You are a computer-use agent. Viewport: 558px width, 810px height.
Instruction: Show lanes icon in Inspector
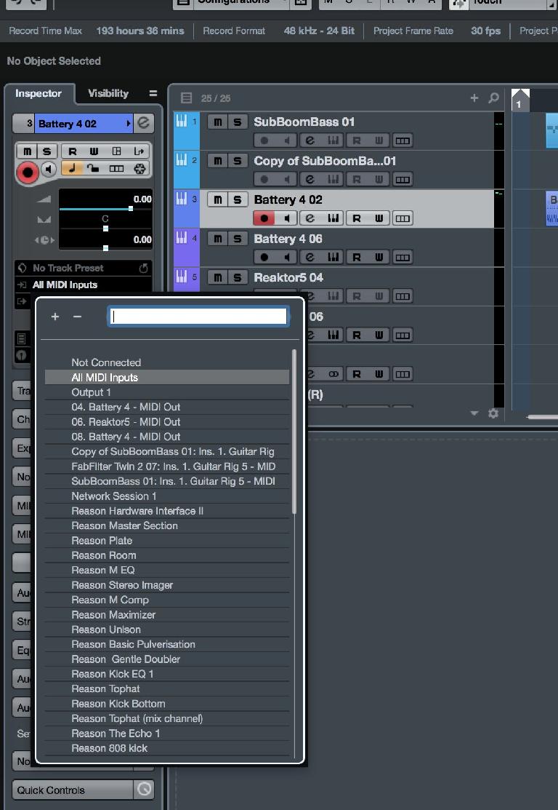point(116,168)
